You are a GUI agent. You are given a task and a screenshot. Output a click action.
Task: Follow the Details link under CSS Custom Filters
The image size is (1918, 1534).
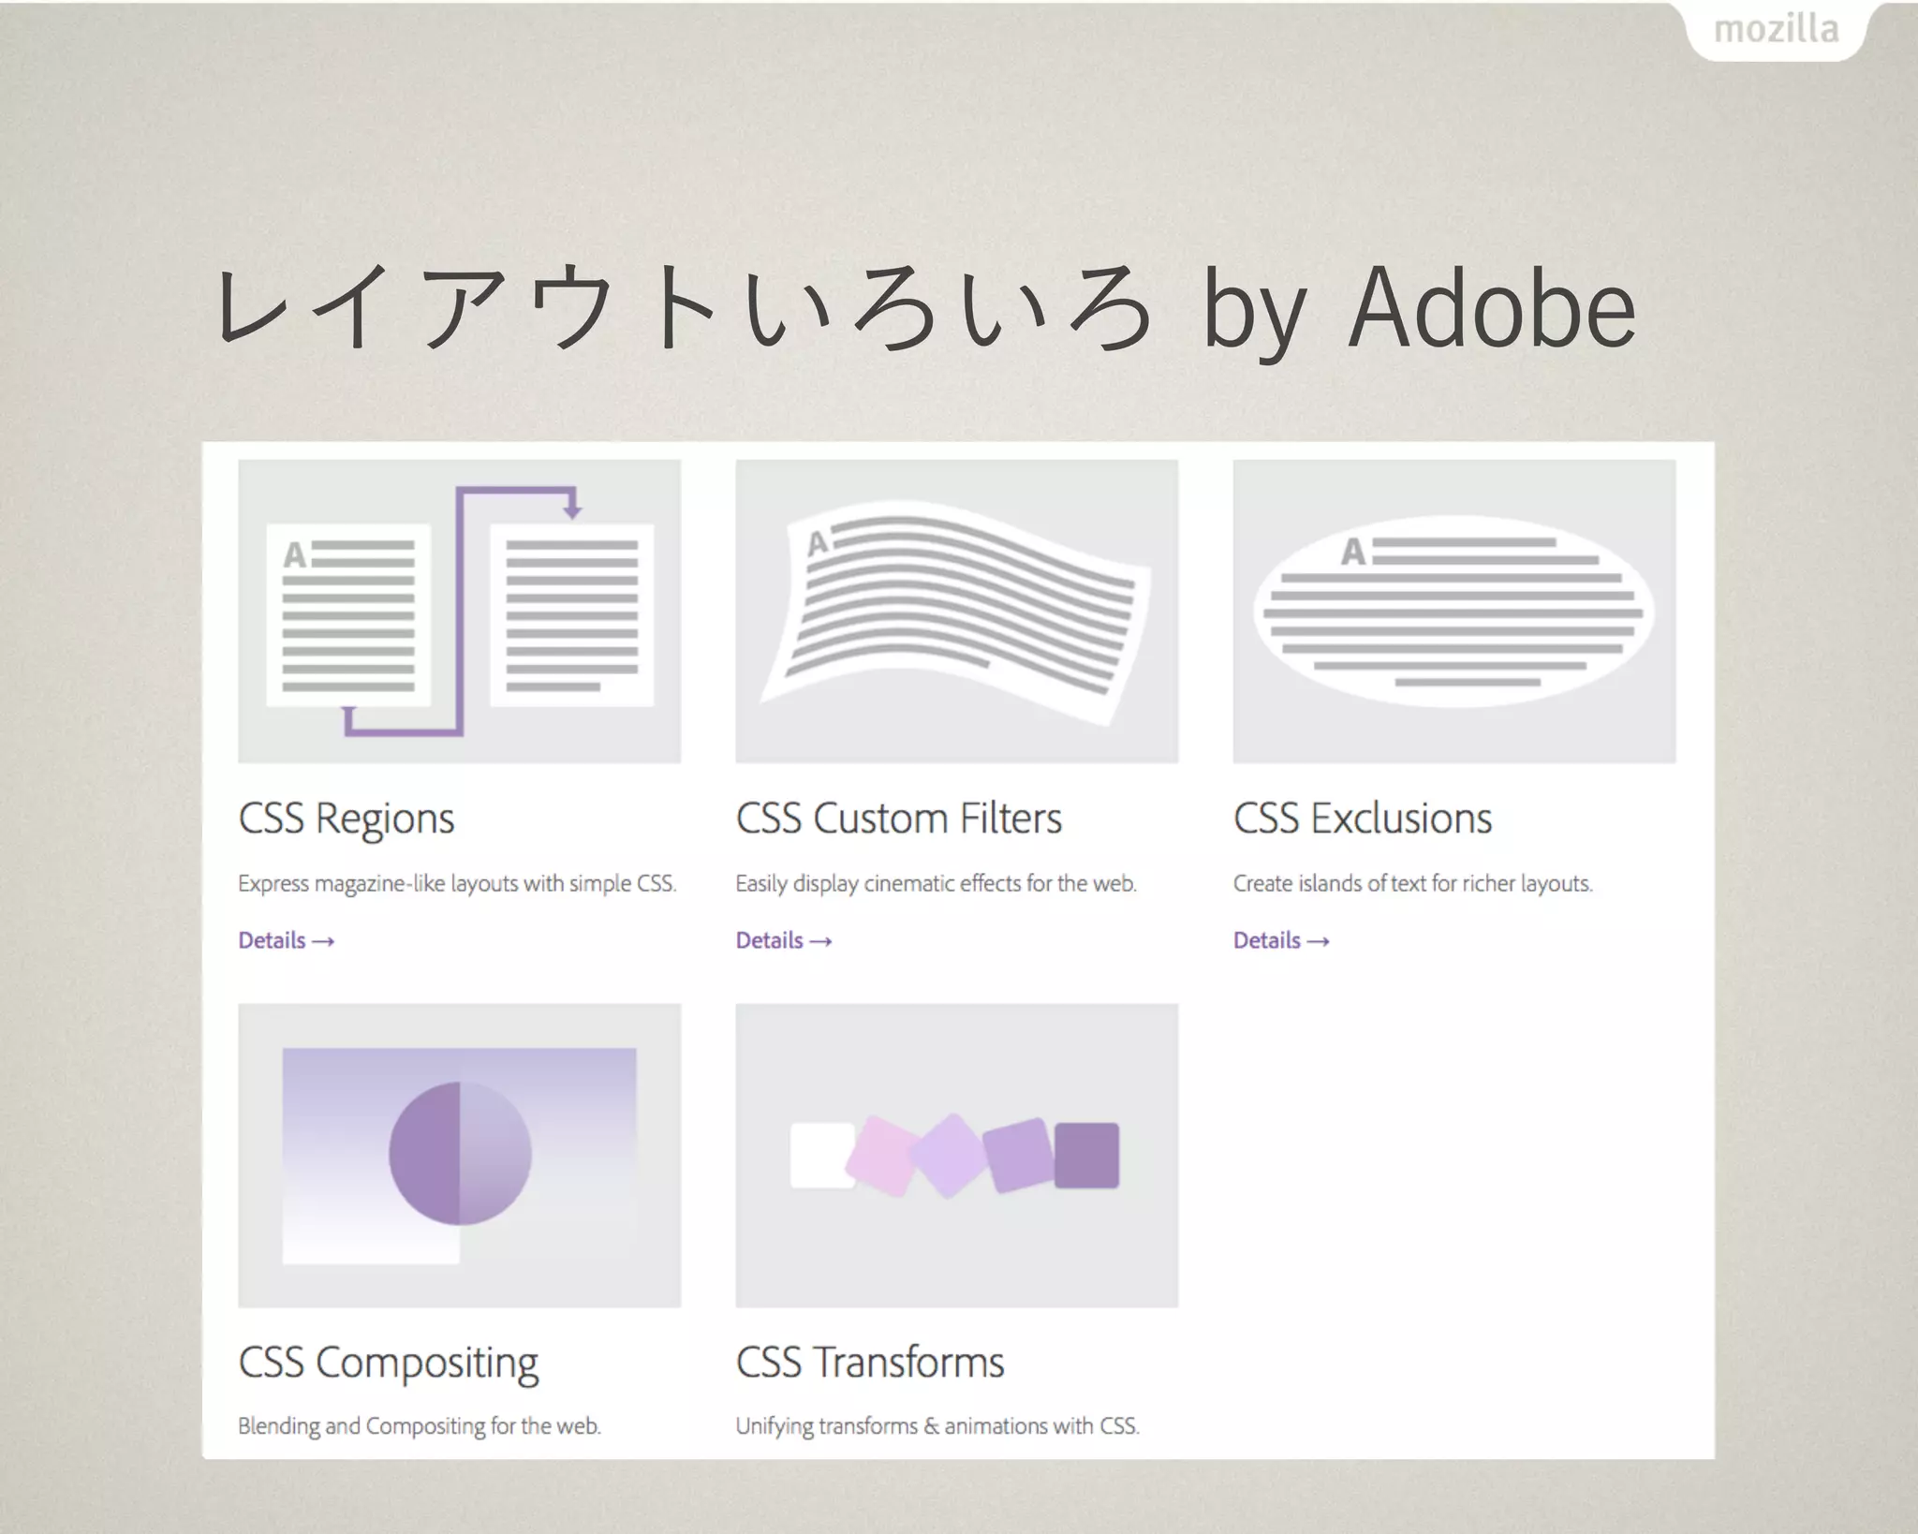(784, 940)
